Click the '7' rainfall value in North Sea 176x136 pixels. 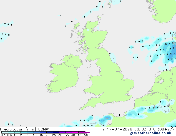point(174,48)
